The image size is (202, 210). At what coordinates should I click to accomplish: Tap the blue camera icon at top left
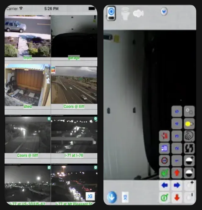pyautogui.click(x=111, y=13)
